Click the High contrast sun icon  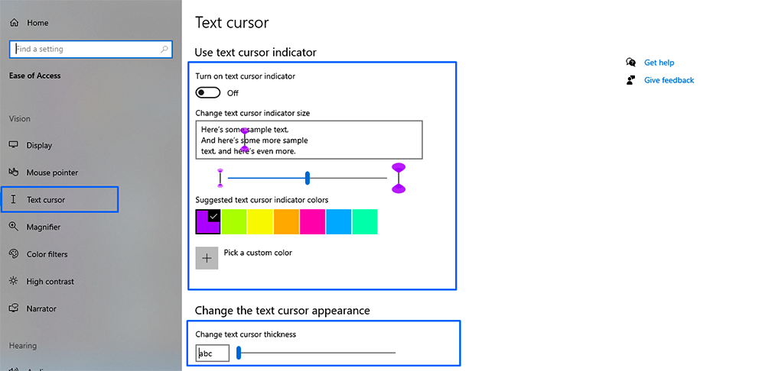point(14,281)
